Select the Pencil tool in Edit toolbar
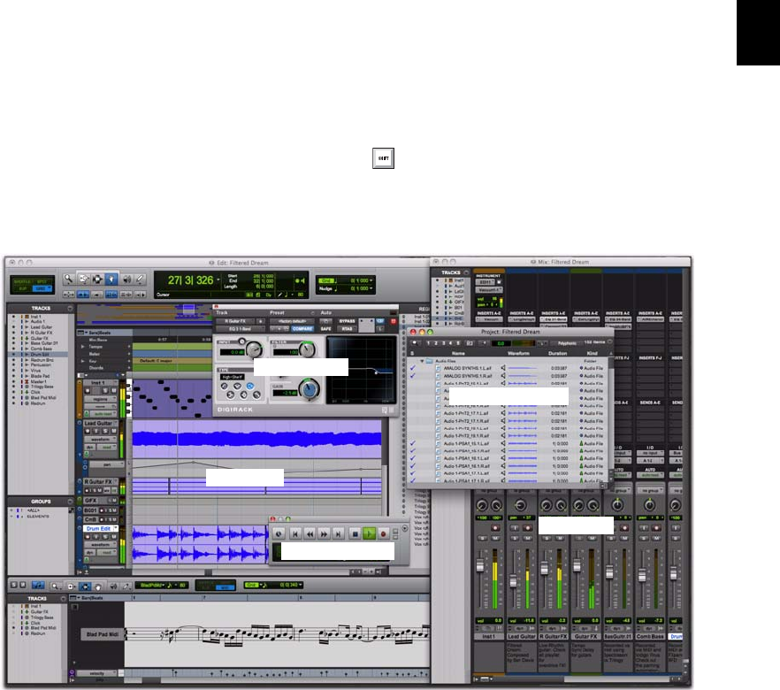The image size is (780, 690). (x=141, y=279)
